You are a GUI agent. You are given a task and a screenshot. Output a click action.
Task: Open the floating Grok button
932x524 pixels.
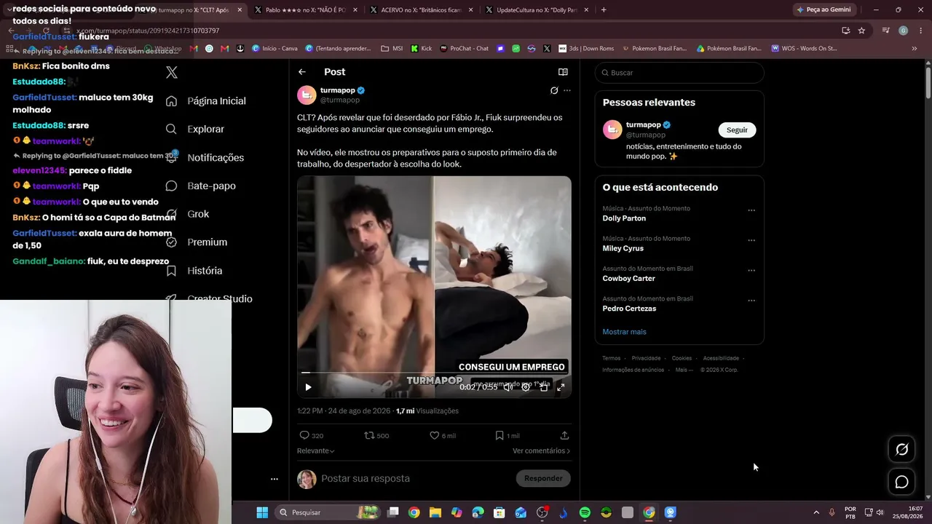pyautogui.click(x=901, y=450)
